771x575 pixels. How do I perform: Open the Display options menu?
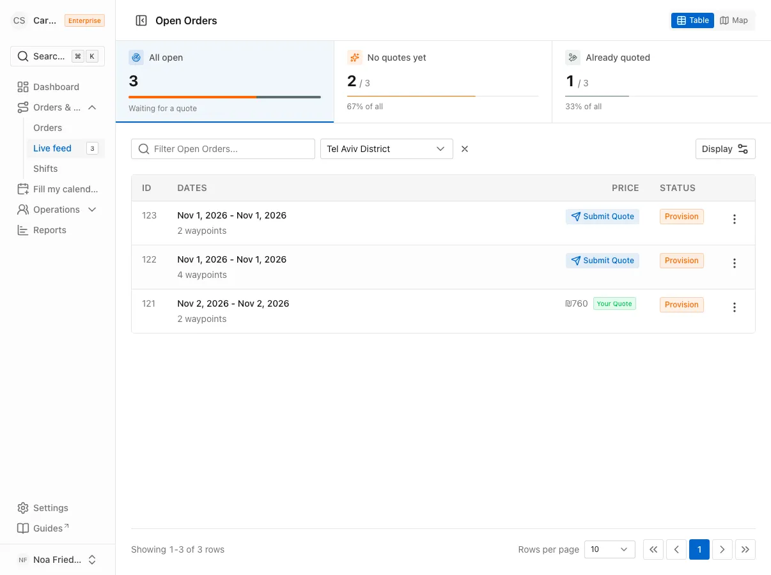[x=726, y=149]
